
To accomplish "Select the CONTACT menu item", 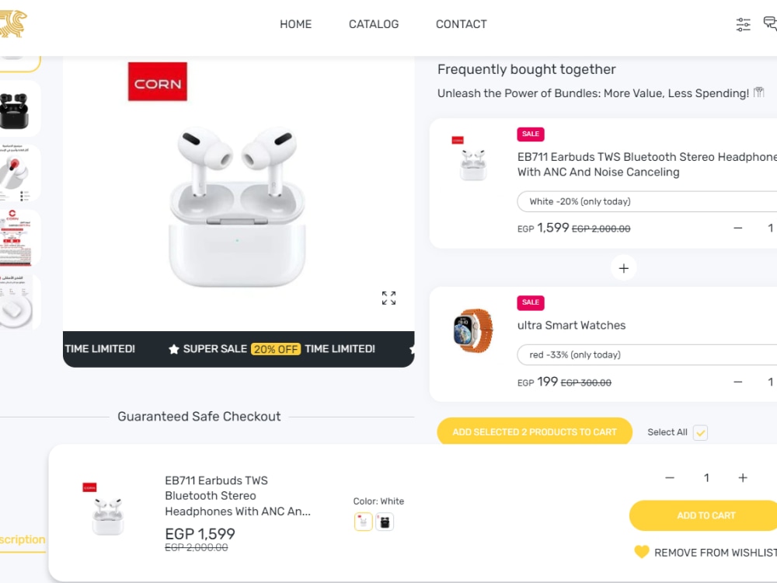I will pos(461,24).
